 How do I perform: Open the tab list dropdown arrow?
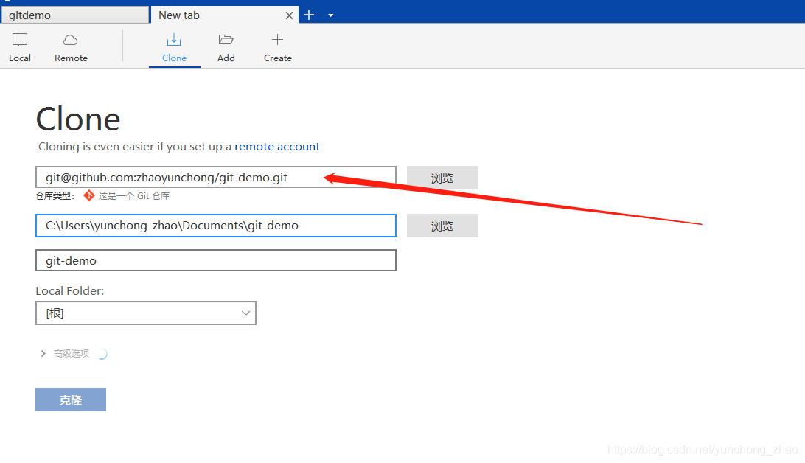click(x=330, y=15)
